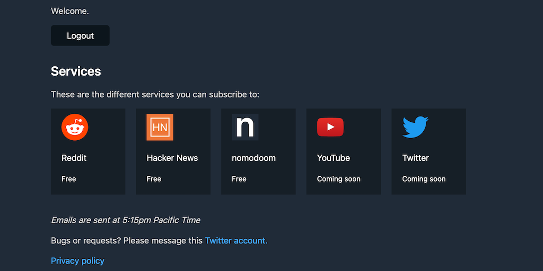The width and height of the screenshot is (543, 271).
Task: Click the YouTube service title
Action: (334, 158)
